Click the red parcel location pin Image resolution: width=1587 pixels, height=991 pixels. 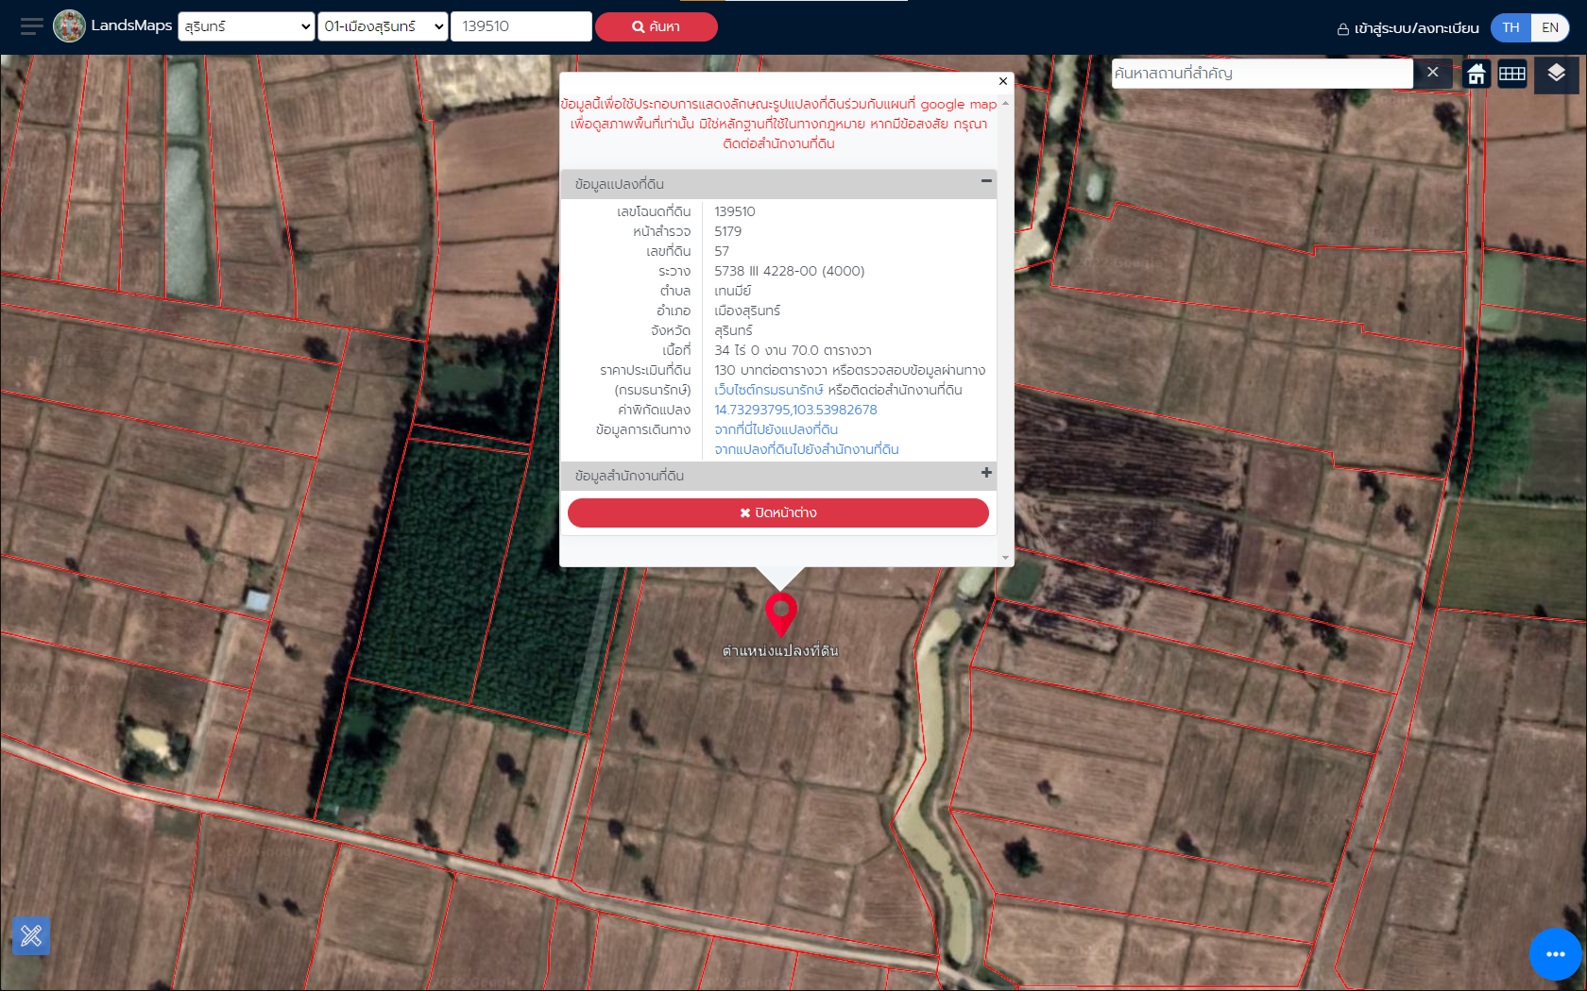(x=781, y=613)
